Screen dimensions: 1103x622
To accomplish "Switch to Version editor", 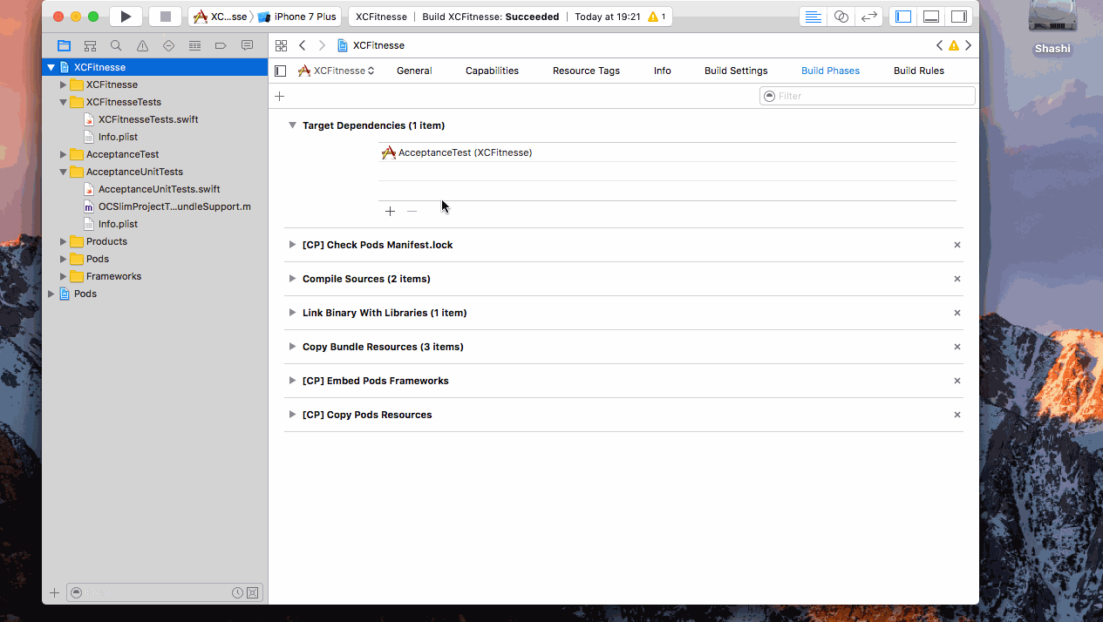I will pos(868,17).
